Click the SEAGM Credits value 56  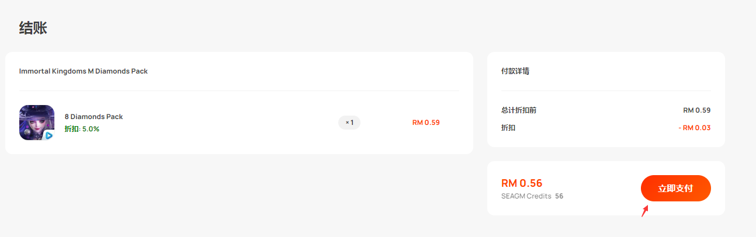[x=559, y=196]
